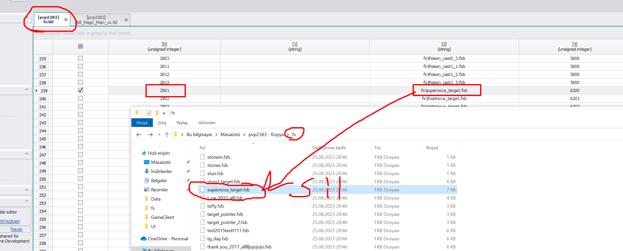Check the checkbox in row 235

pos(81,58)
